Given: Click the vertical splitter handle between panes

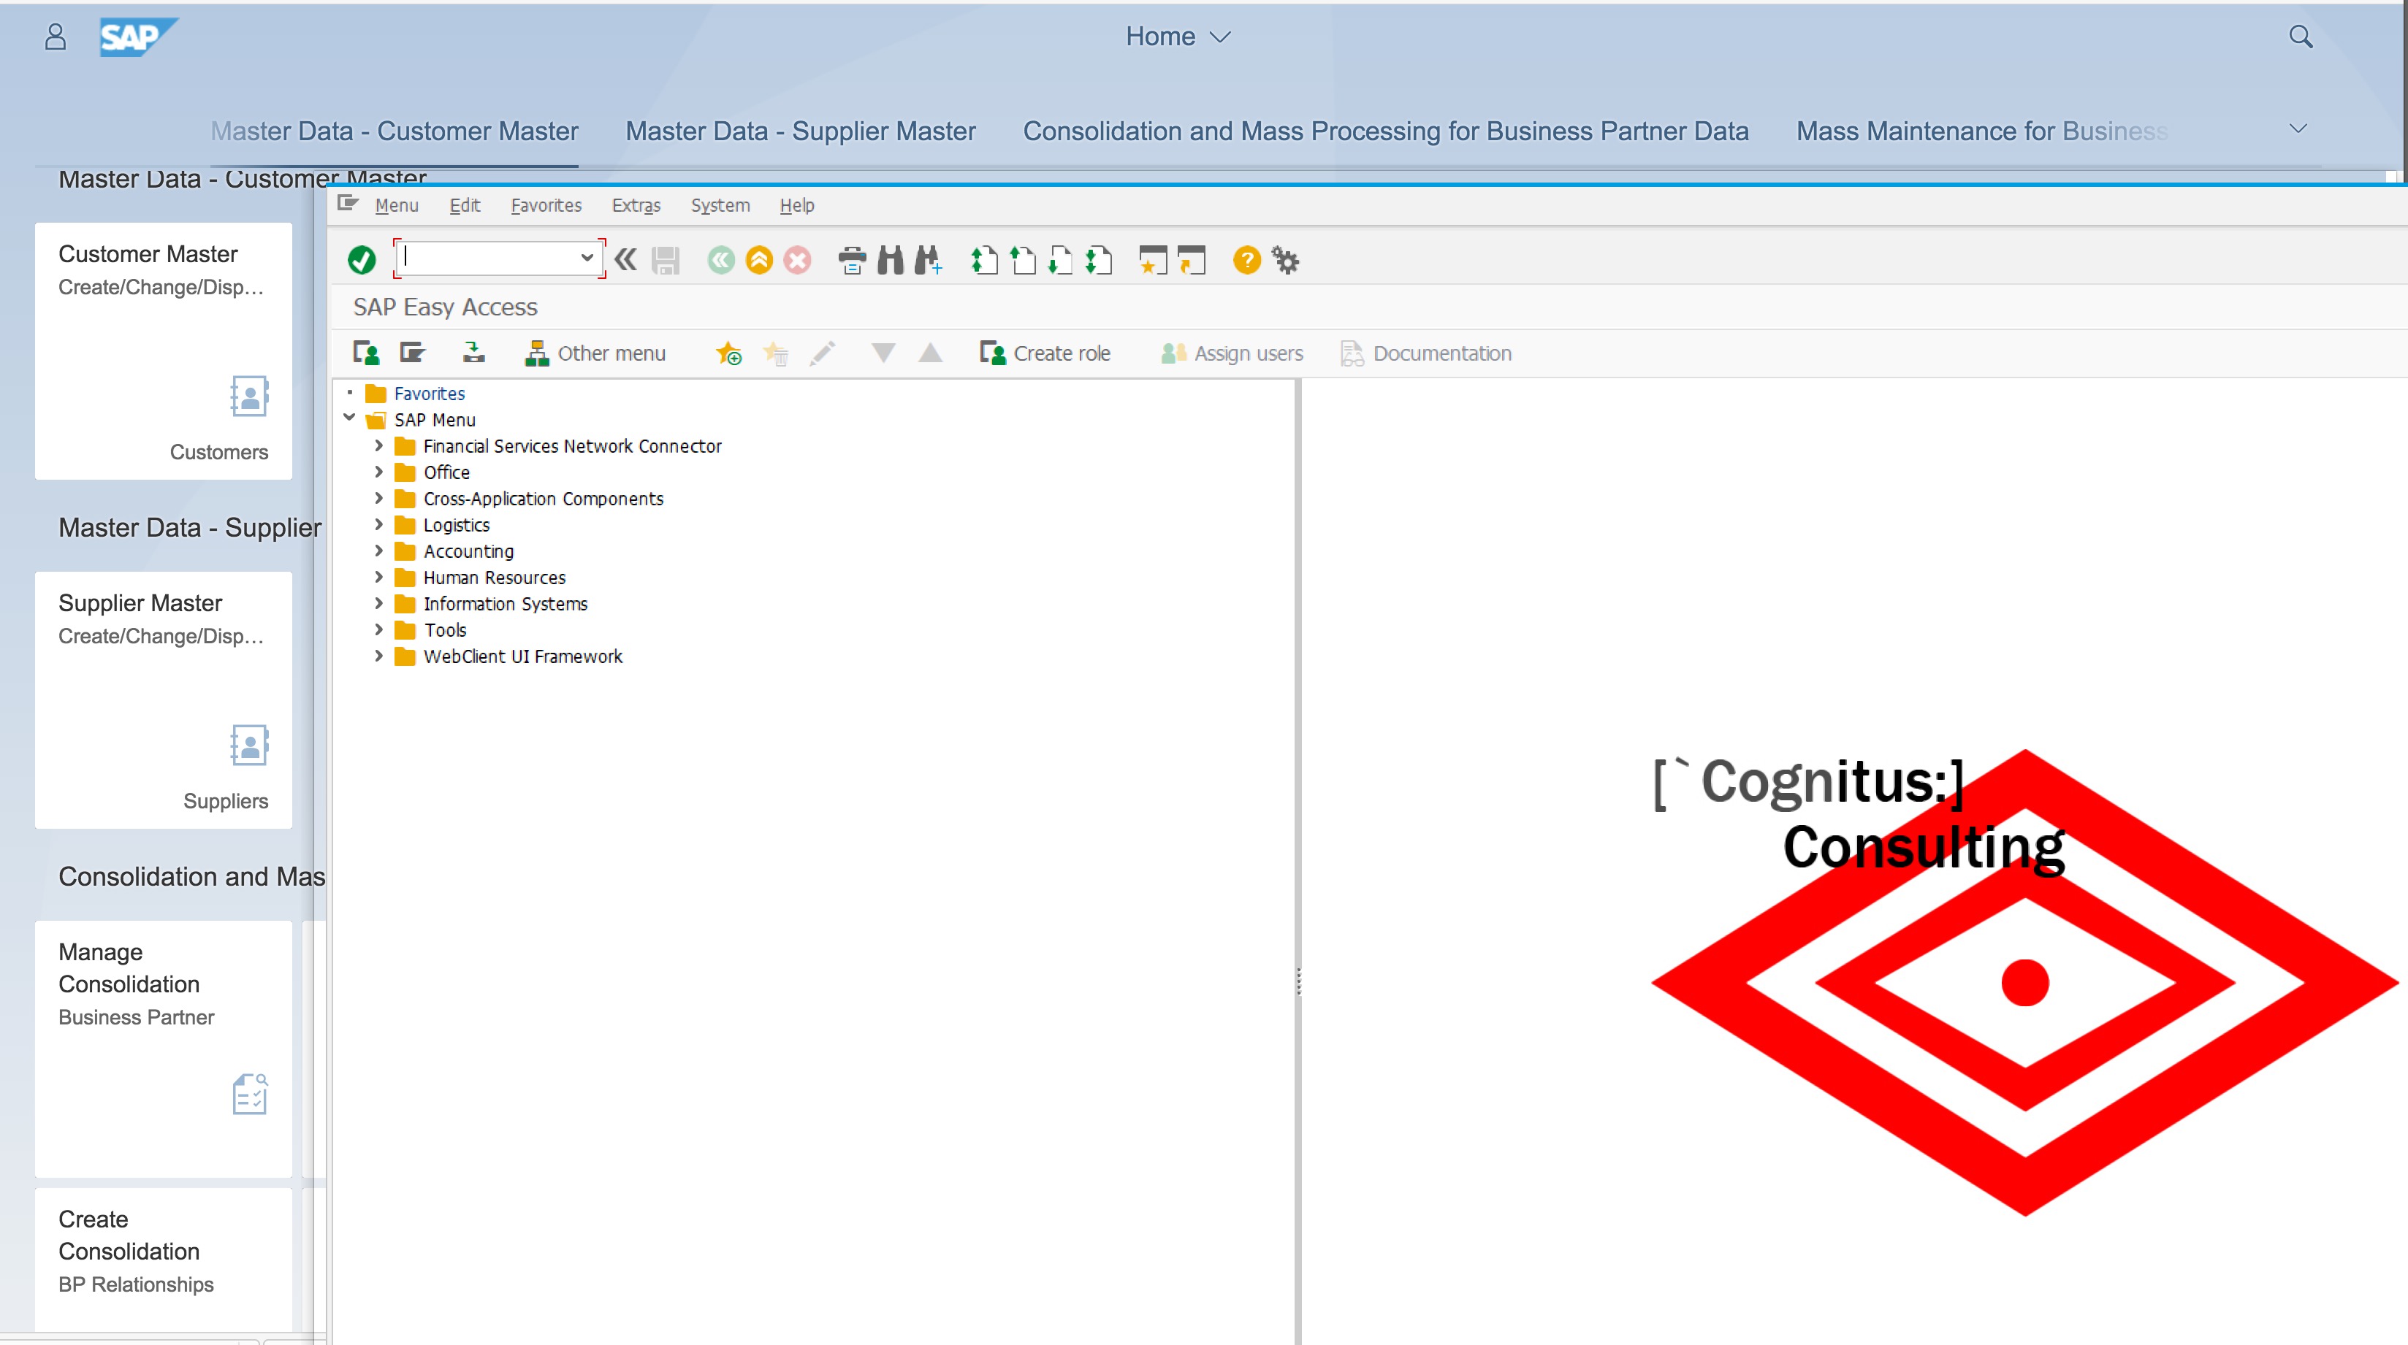Looking at the screenshot, I should 1298,981.
